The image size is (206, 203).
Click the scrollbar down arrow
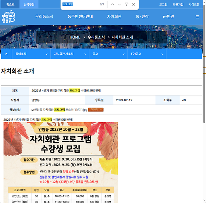[x=204, y=200]
